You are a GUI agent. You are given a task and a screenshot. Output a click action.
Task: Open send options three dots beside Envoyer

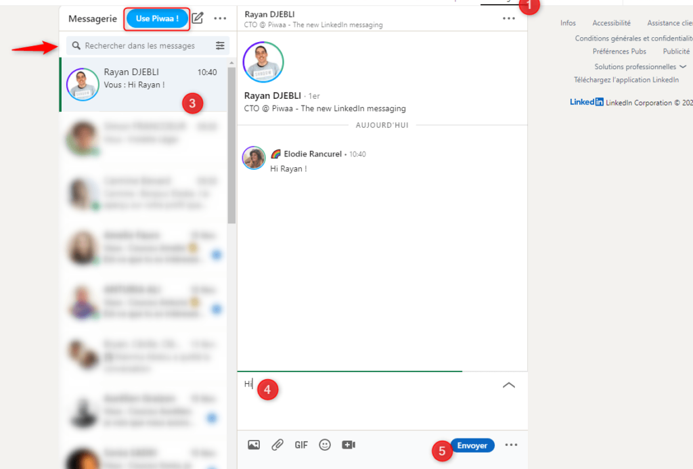tap(511, 445)
